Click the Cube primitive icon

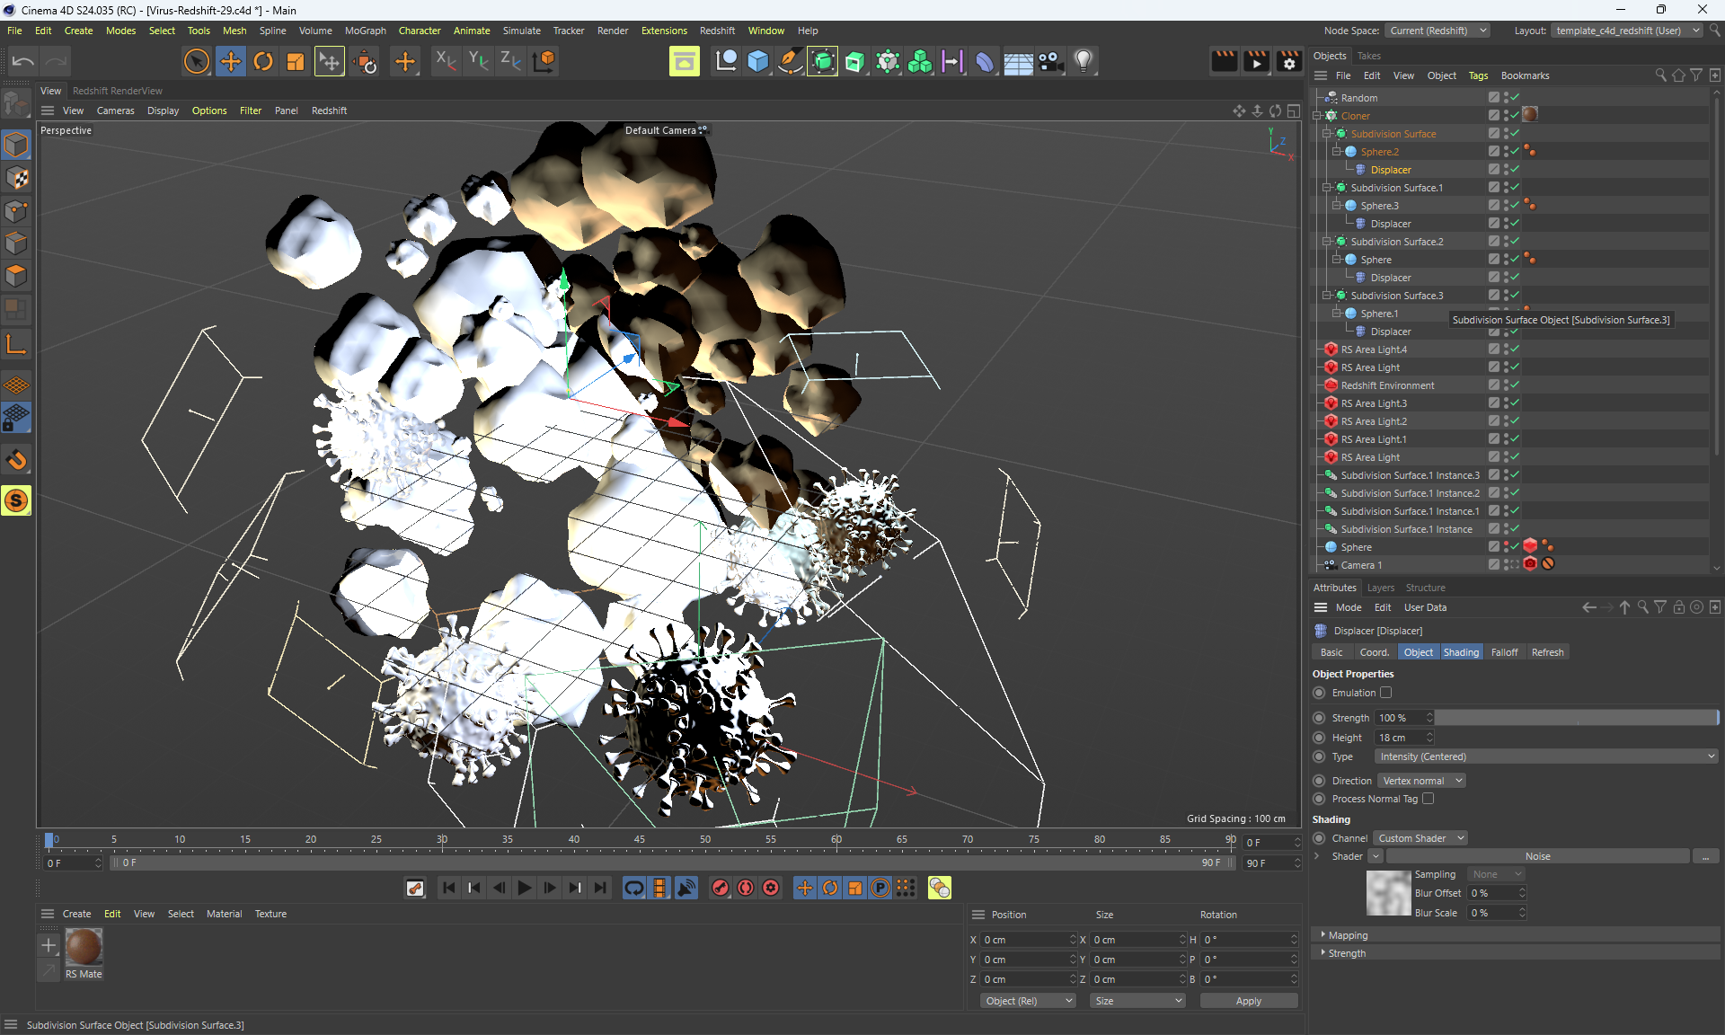point(758,61)
